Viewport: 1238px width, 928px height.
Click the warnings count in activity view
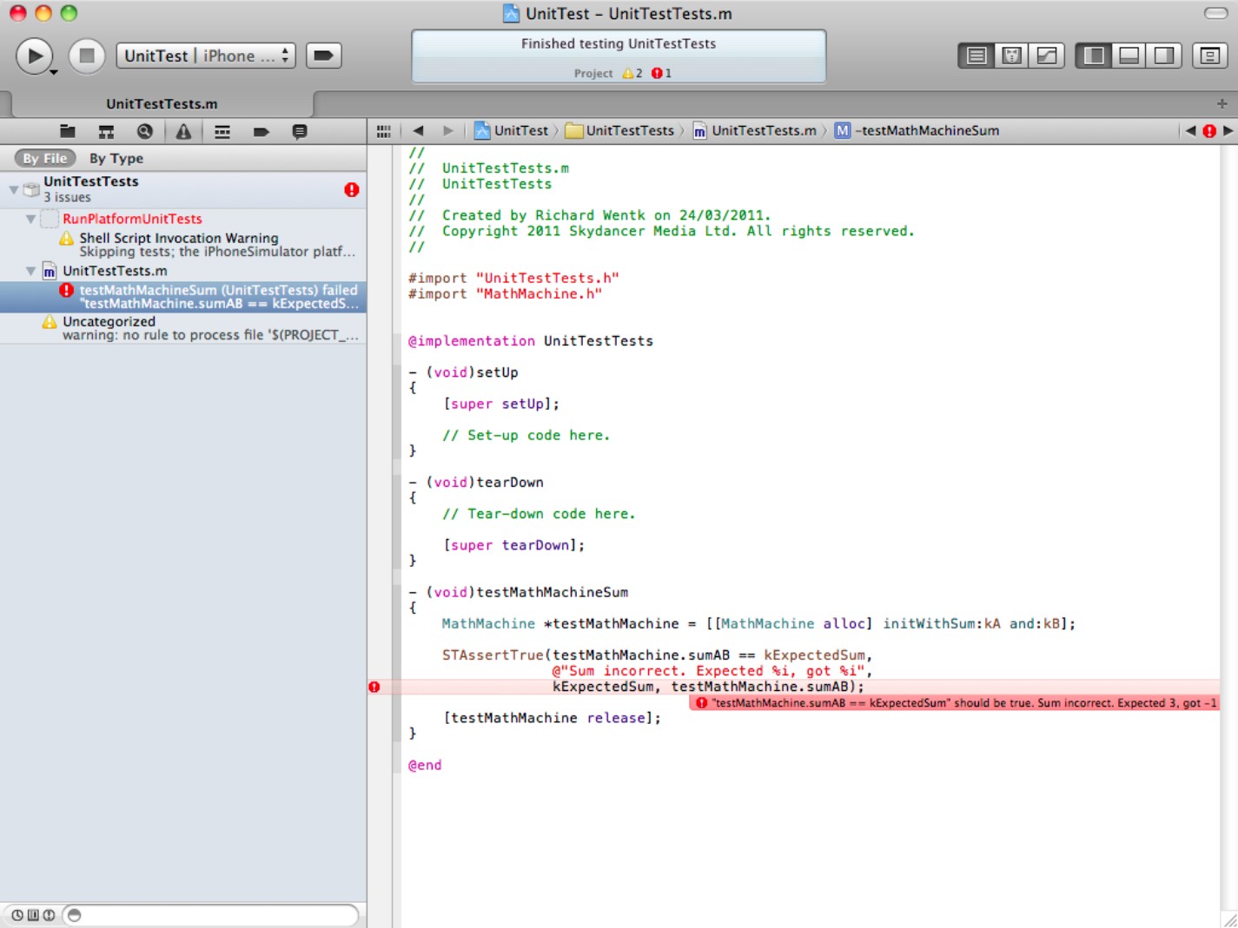point(632,74)
